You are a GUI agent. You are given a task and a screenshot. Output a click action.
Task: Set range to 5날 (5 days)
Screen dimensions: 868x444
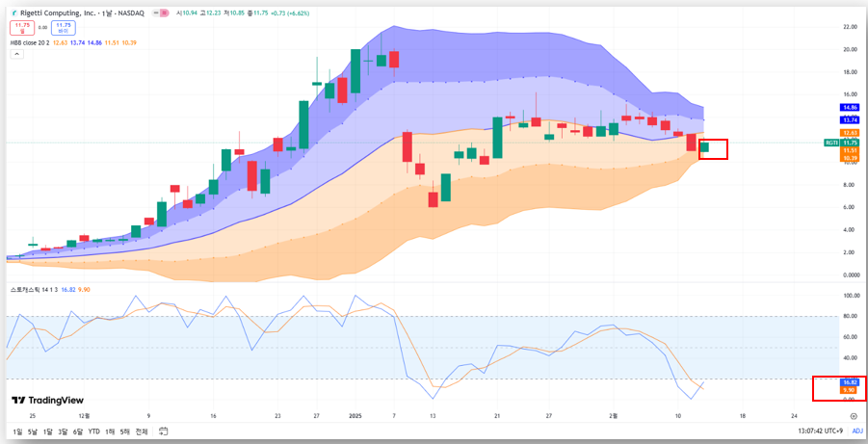[x=32, y=431]
